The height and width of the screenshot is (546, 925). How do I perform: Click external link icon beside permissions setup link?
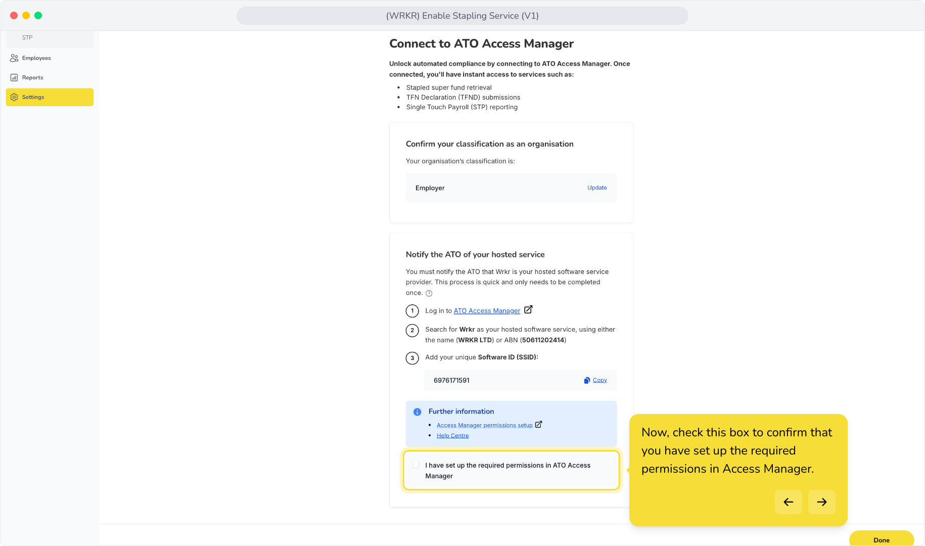[539, 425]
